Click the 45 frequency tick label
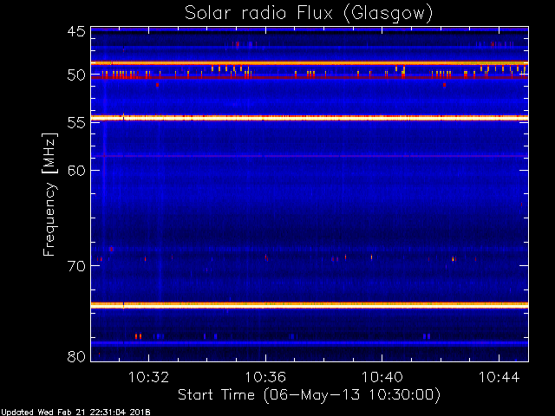This screenshot has height=416, width=555. 76,31
